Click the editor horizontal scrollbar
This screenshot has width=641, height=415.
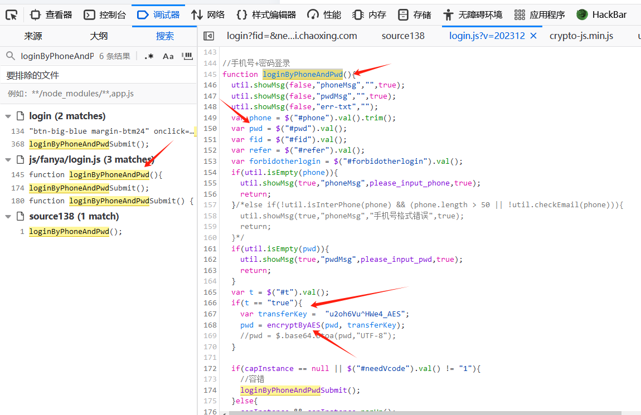point(425,413)
